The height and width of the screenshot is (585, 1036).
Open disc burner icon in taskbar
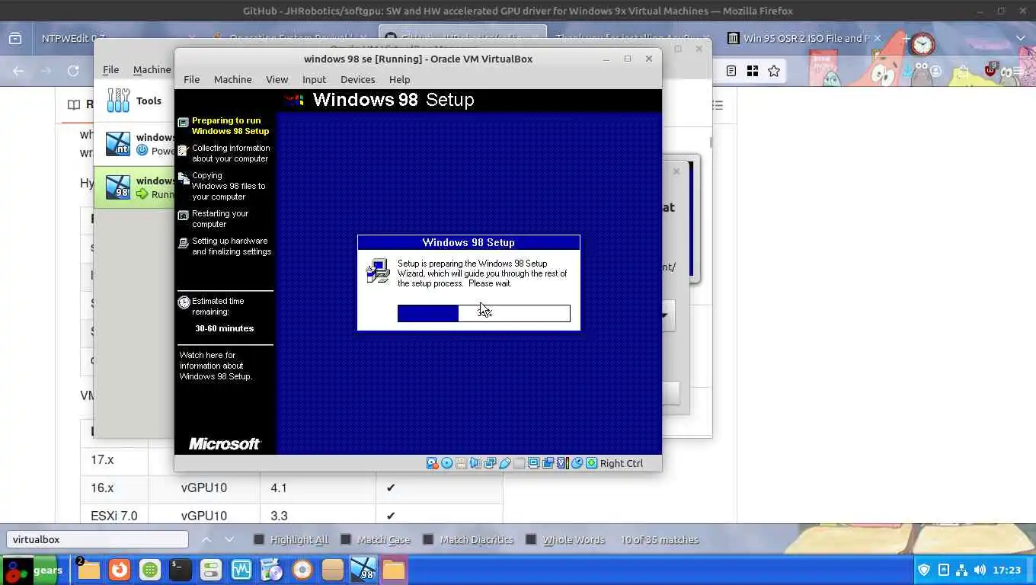[x=302, y=570]
